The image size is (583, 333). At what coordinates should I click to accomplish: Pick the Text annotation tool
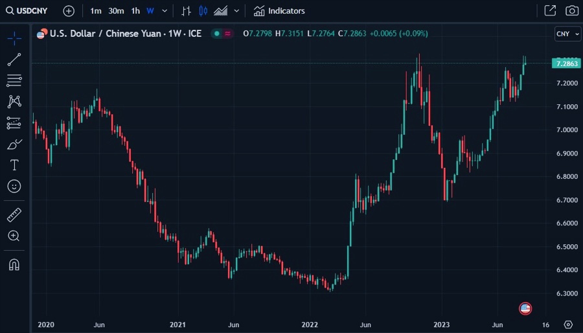pyautogui.click(x=14, y=165)
